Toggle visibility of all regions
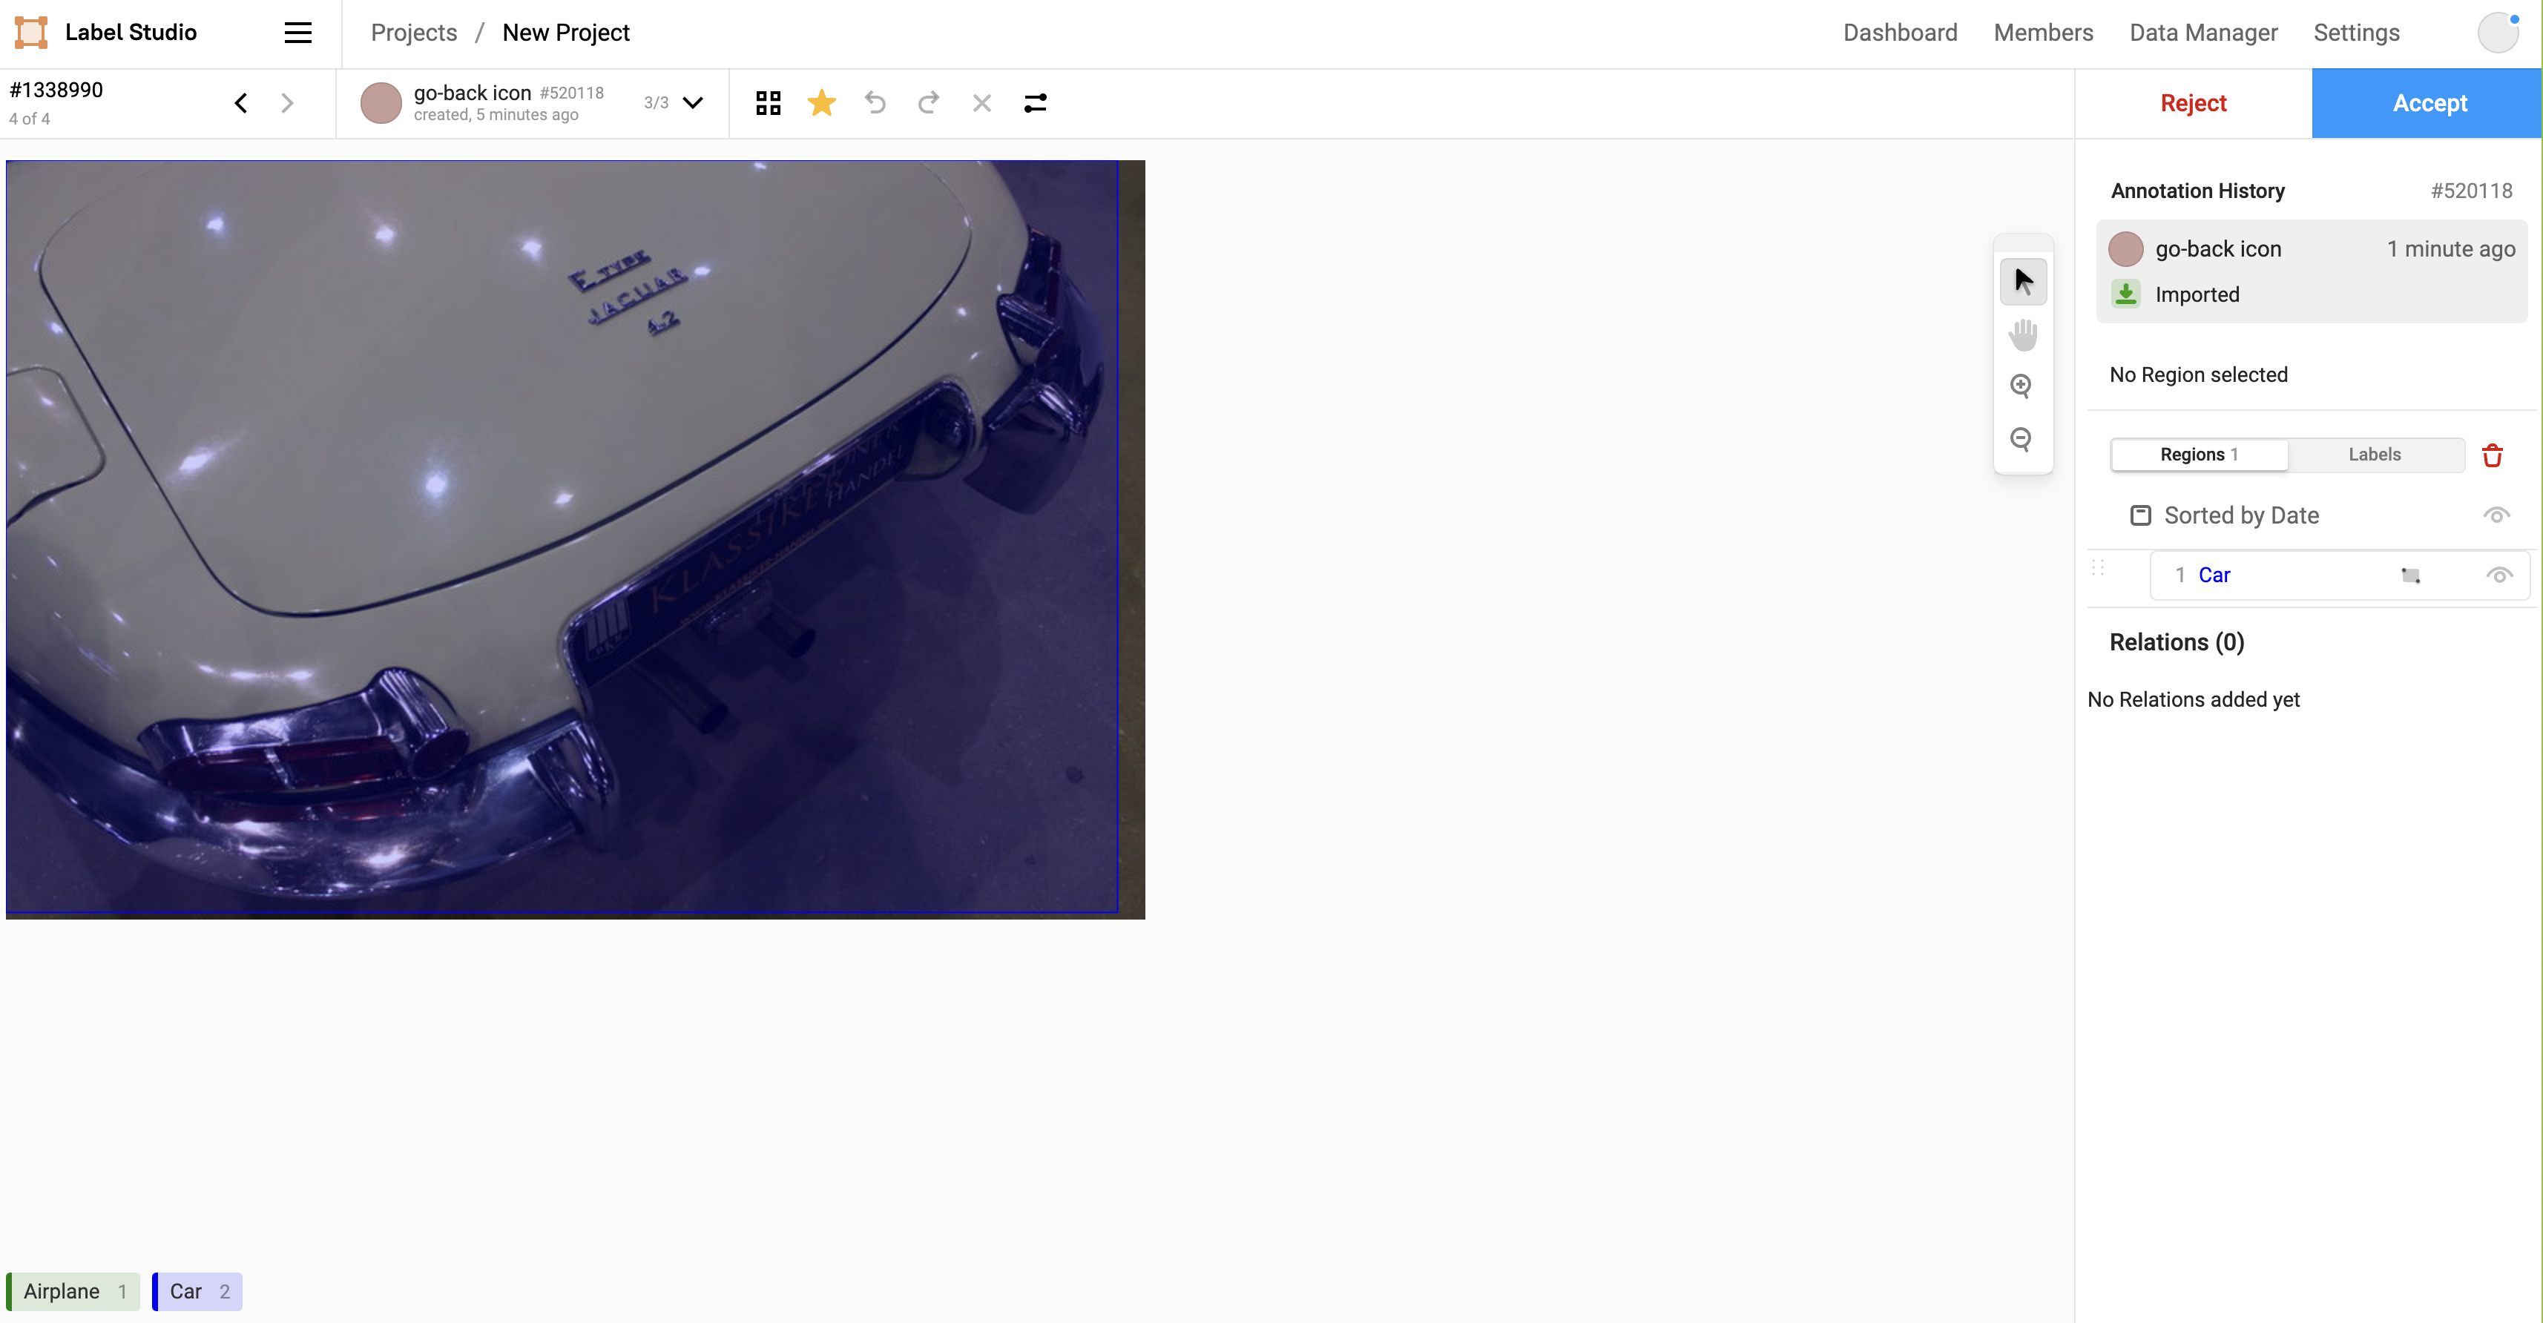The width and height of the screenshot is (2543, 1323). coord(2496,515)
